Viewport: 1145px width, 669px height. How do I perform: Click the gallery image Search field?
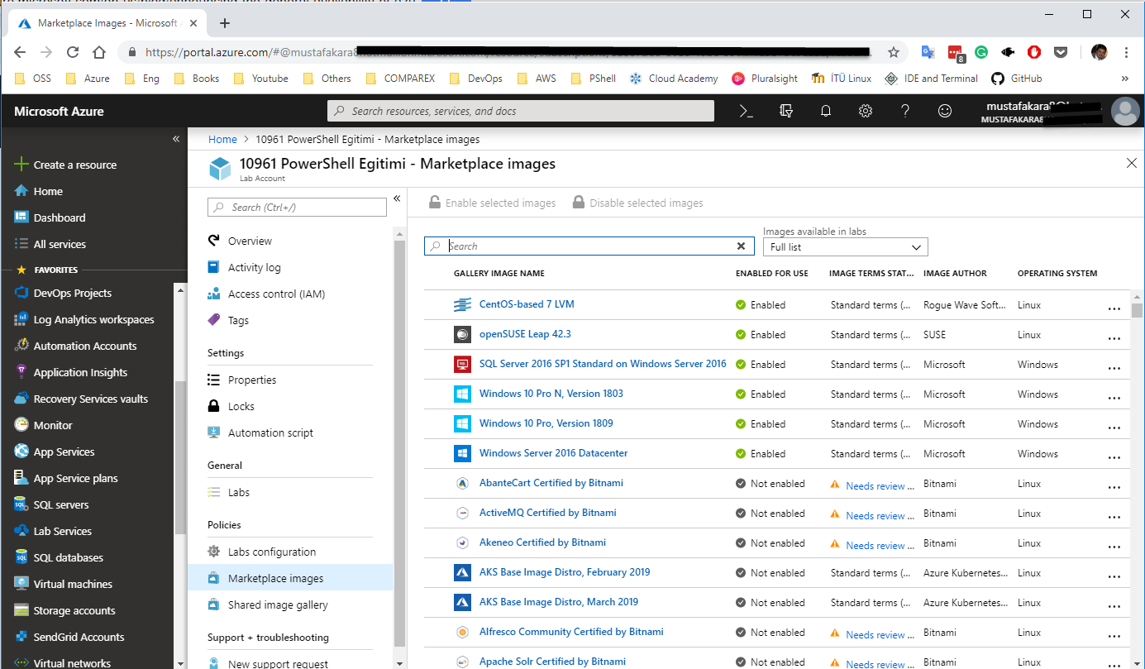(x=589, y=246)
